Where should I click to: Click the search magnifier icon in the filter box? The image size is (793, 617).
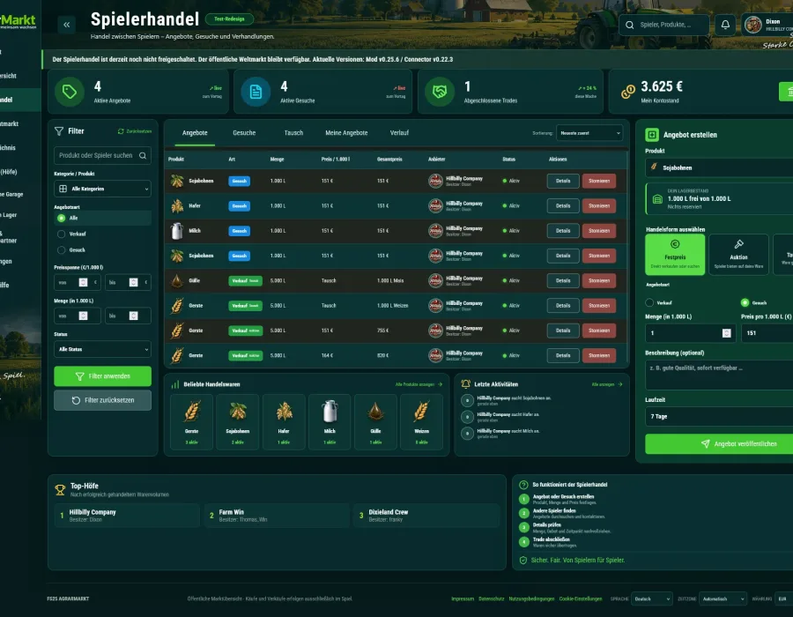143,155
